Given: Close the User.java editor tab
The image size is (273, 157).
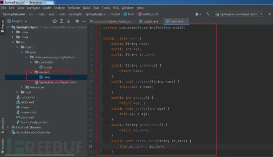Looking at the screenshot, I should tap(186, 21).
